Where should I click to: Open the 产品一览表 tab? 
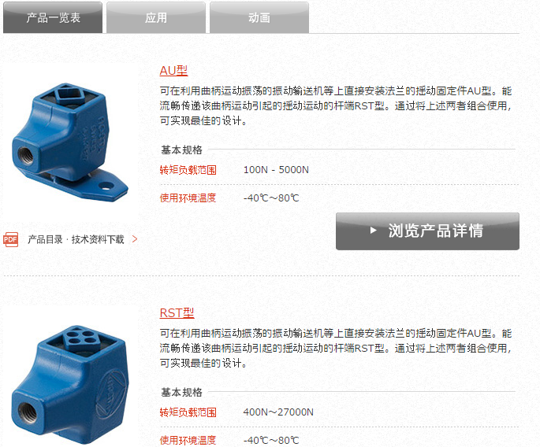tap(53, 17)
